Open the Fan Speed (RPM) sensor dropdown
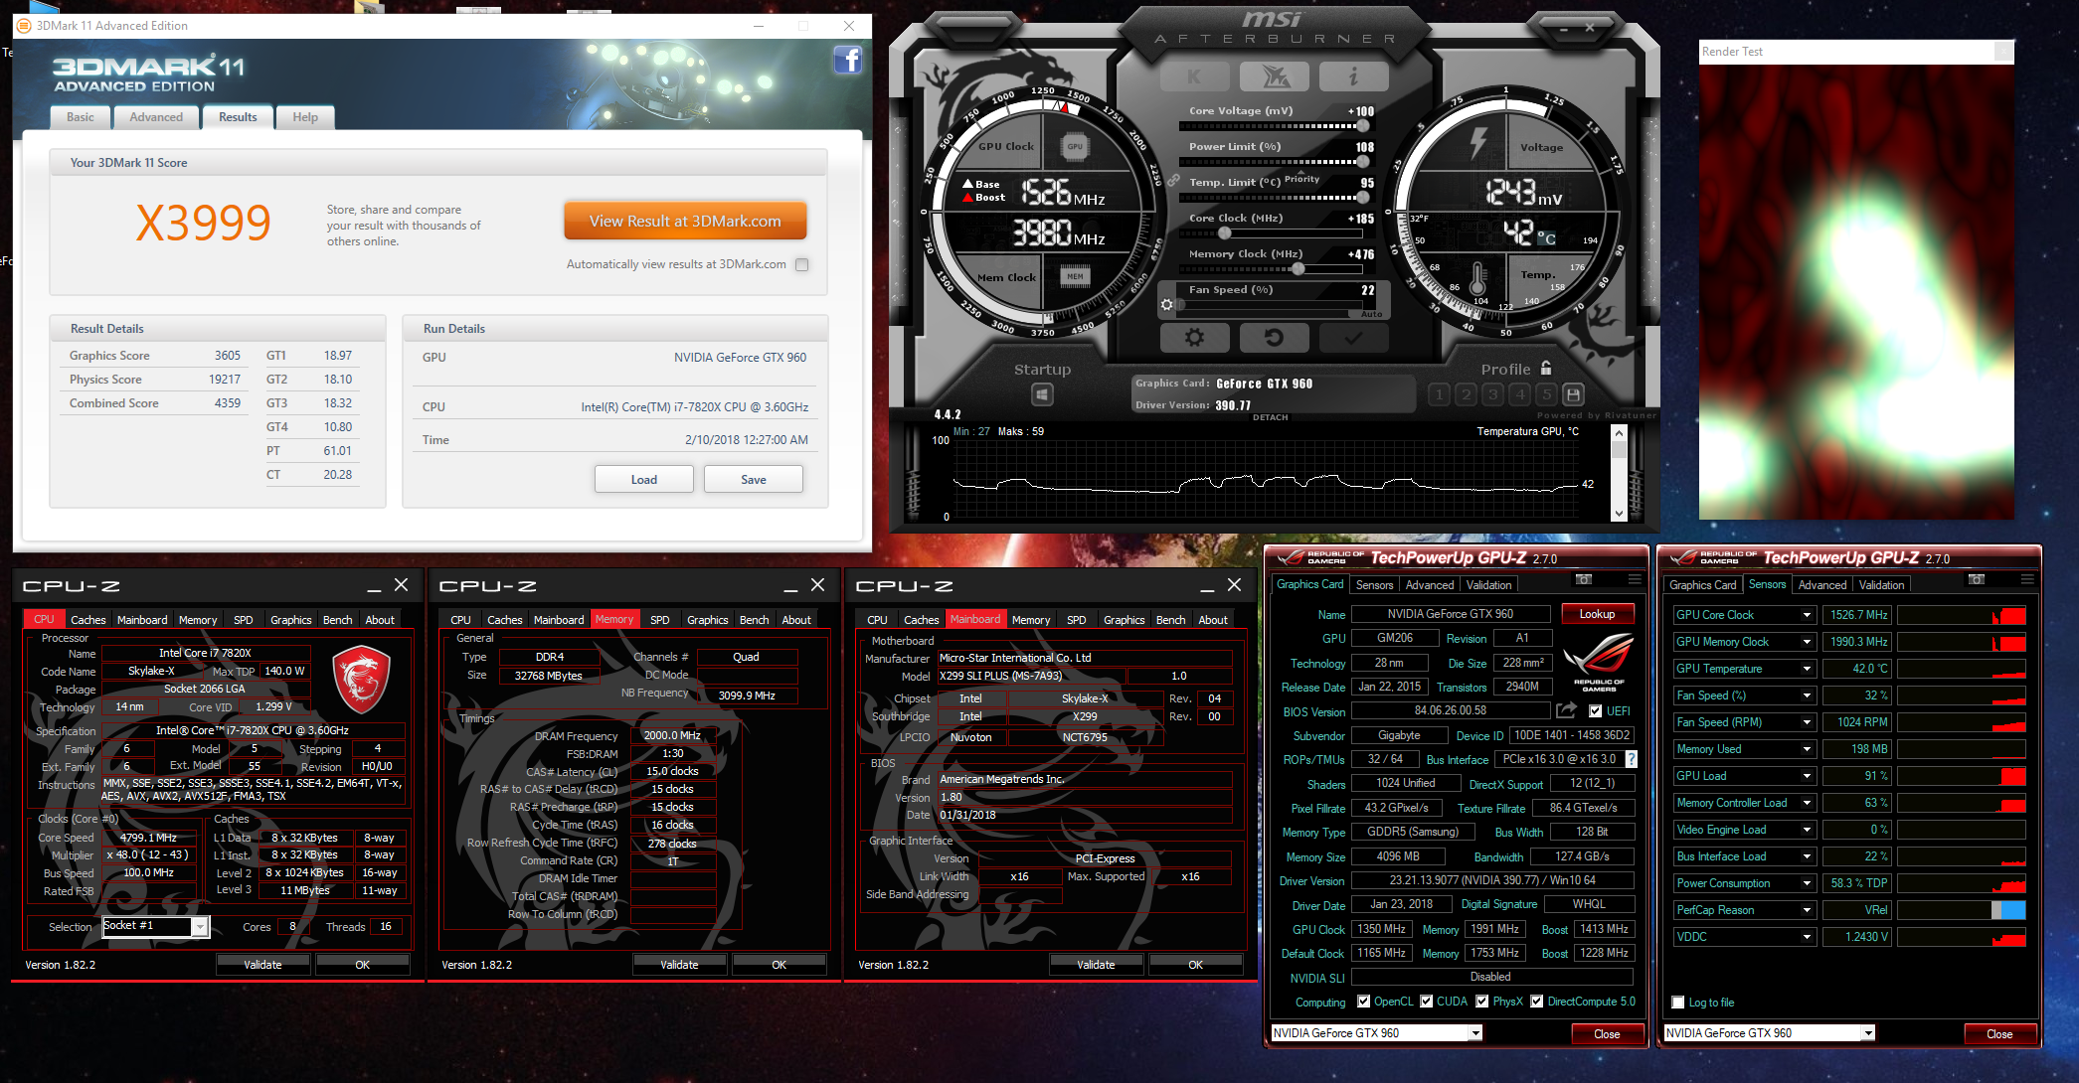The width and height of the screenshot is (2079, 1083). [x=1807, y=722]
